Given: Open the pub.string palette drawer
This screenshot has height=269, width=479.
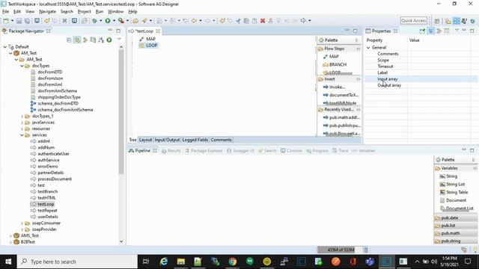Looking at the screenshot, I should pos(455,241).
